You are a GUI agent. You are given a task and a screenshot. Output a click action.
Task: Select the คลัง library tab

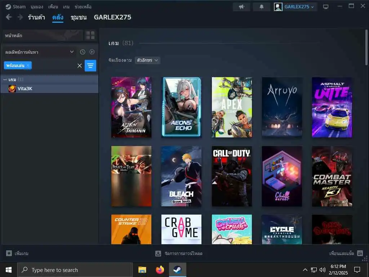point(58,17)
